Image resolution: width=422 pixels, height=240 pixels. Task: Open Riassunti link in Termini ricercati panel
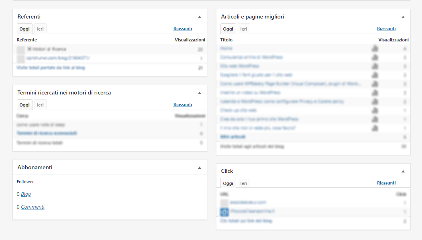click(183, 105)
